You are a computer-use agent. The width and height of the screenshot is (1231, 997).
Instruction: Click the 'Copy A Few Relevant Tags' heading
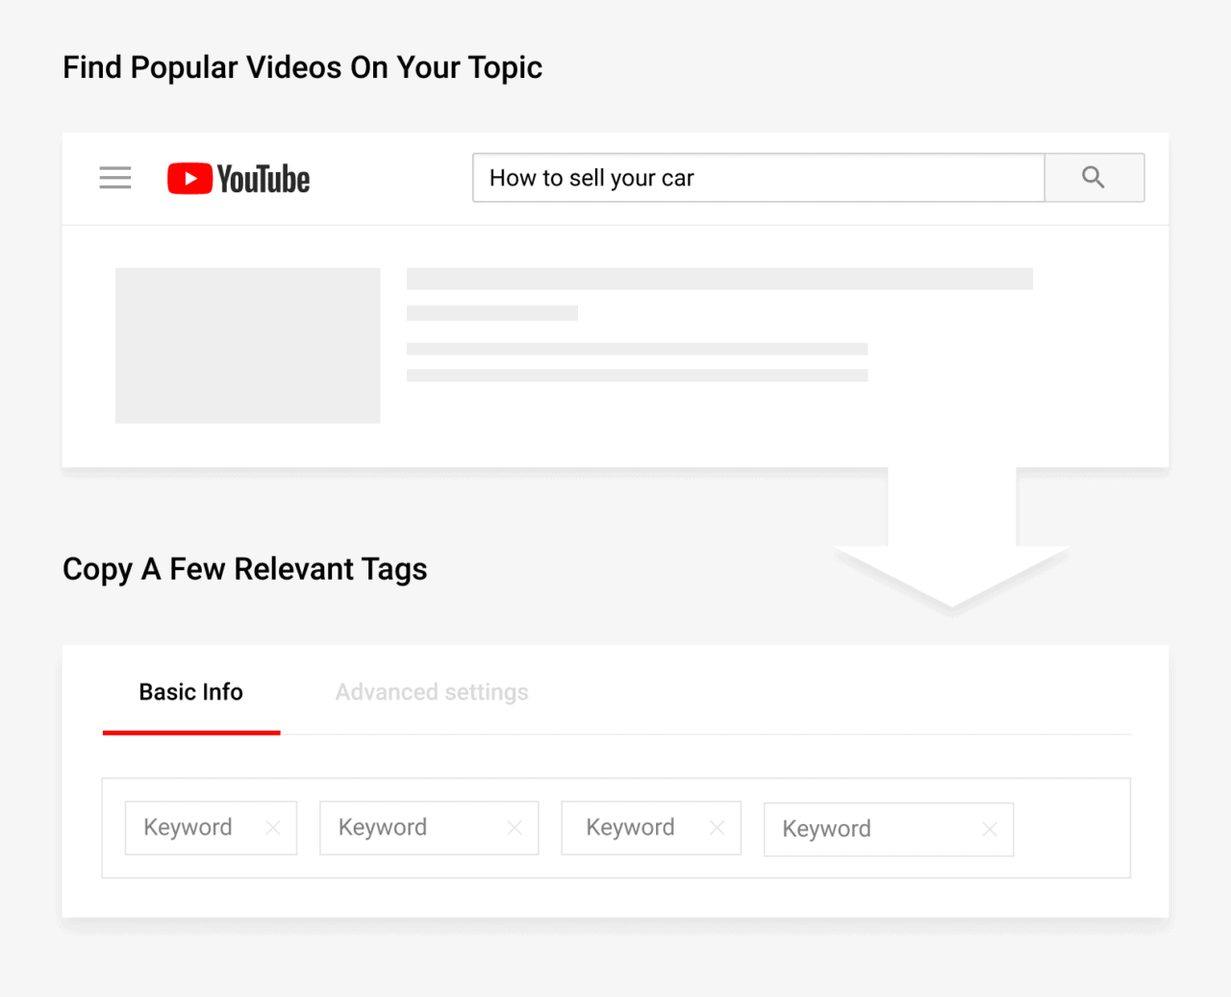pyautogui.click(x=244, y=568)
